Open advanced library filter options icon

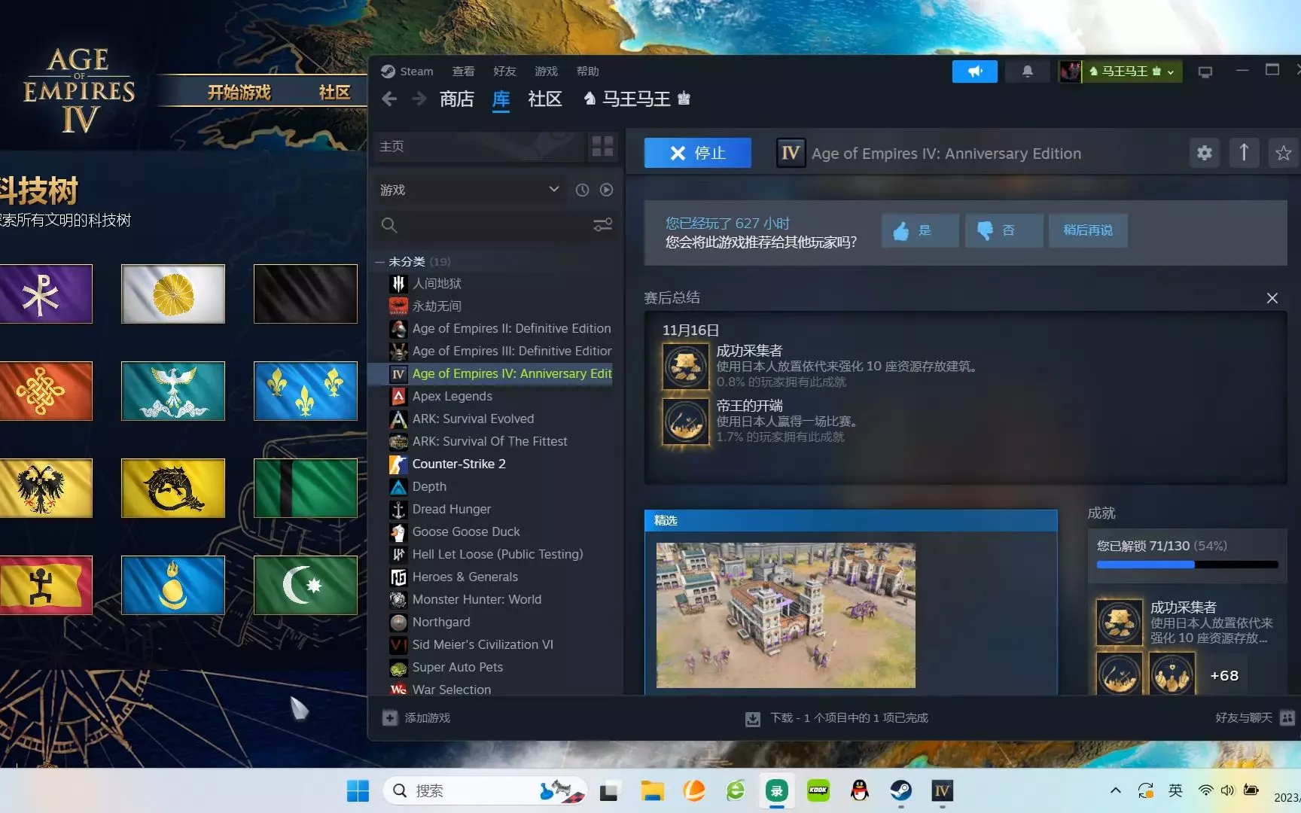tap(602, 224)
